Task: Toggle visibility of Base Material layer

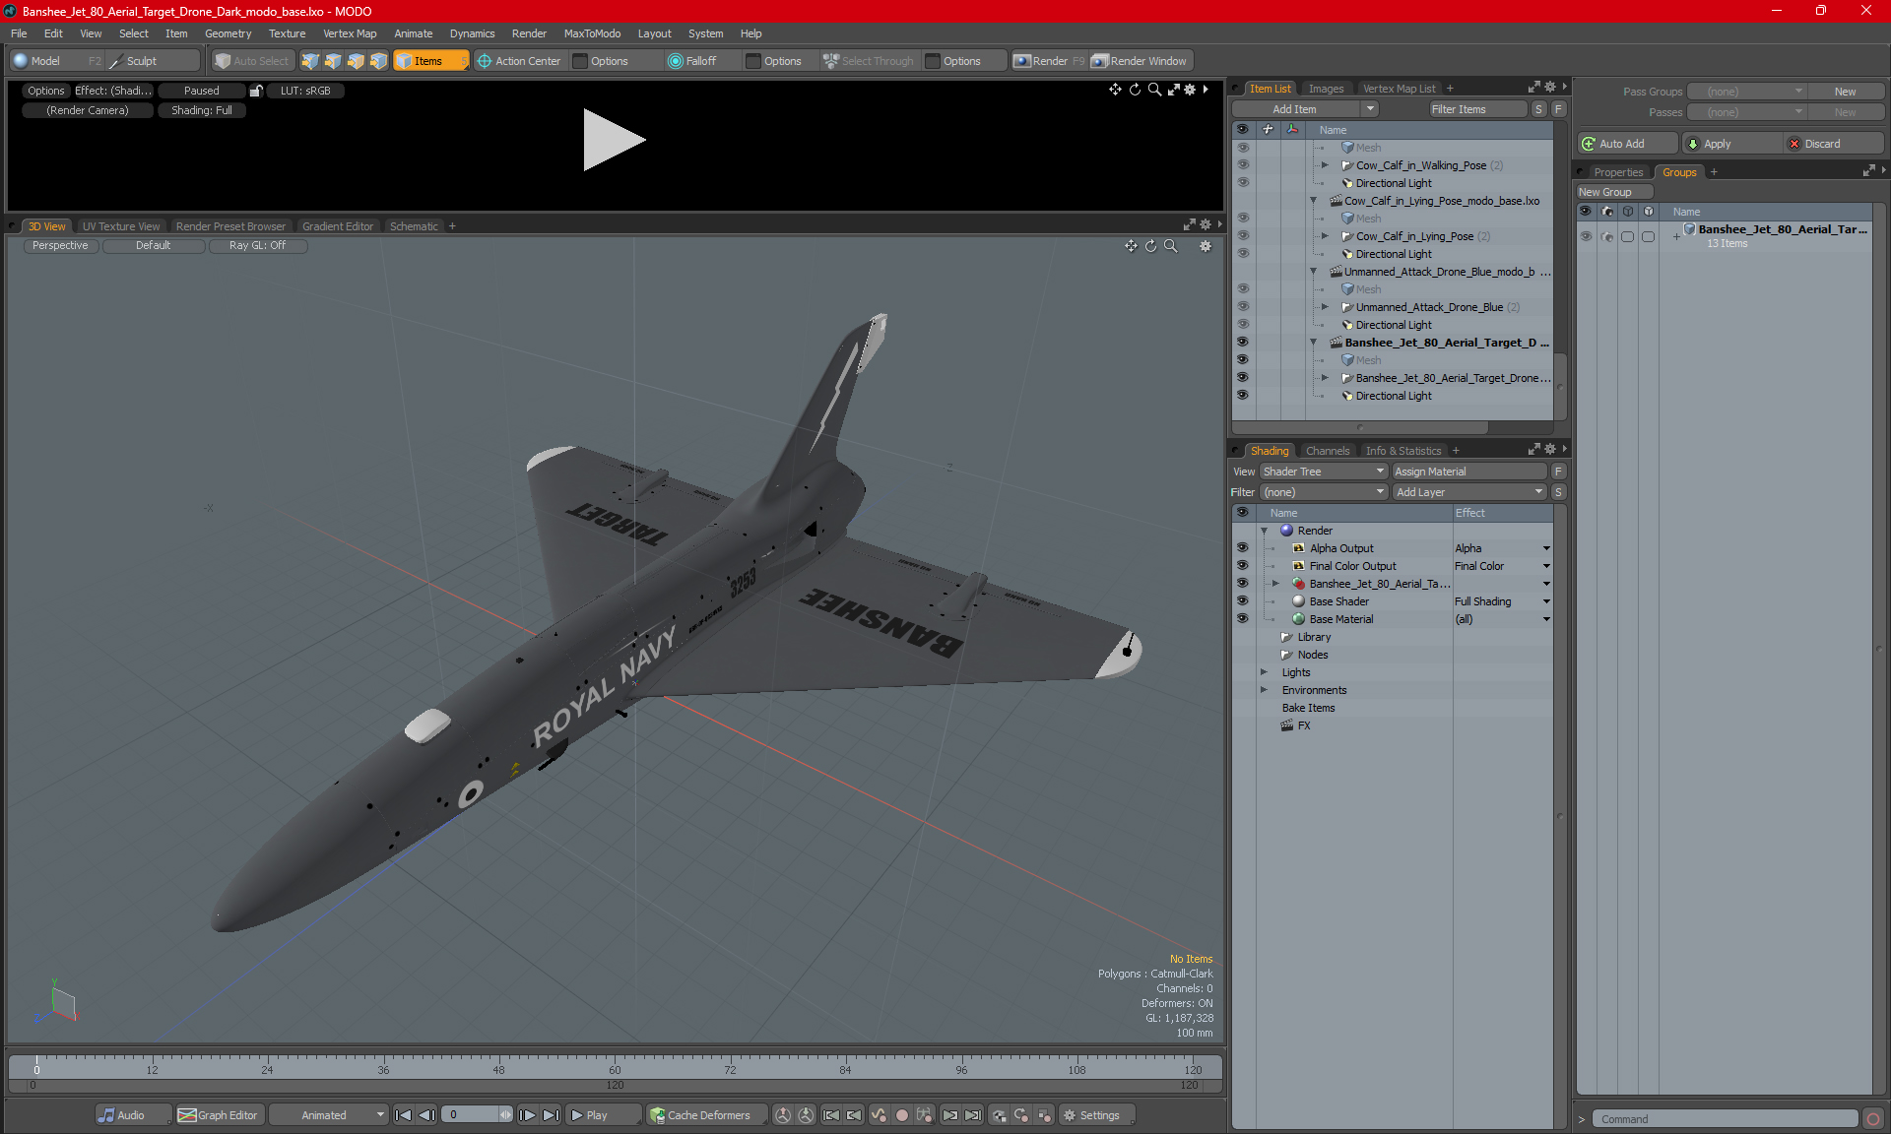Action: [1242, 619]
